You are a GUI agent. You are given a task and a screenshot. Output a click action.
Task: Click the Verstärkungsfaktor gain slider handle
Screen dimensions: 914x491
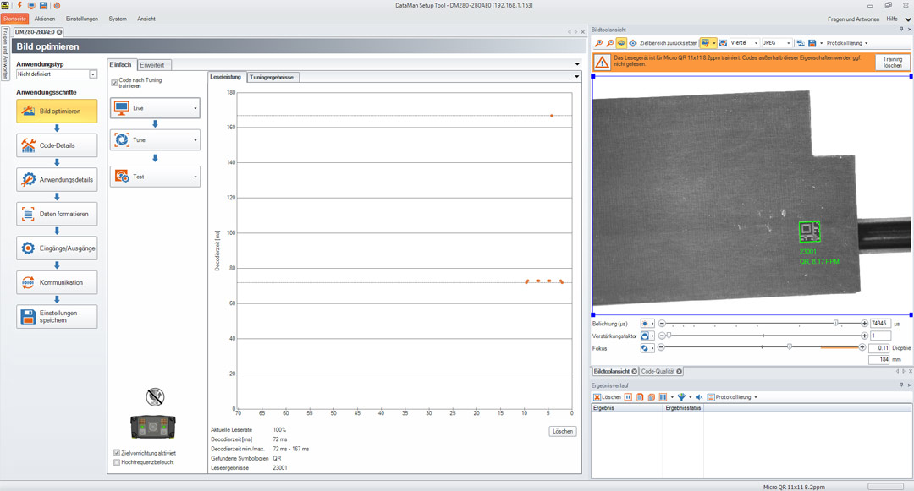click(669, 336)
